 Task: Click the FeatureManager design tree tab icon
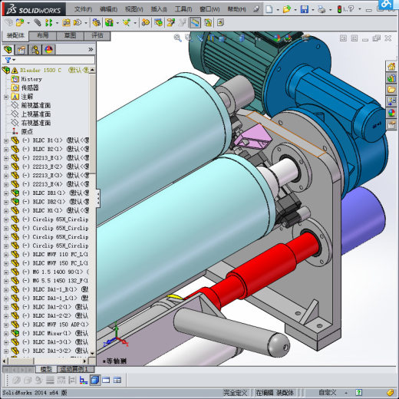coord(8,49)
